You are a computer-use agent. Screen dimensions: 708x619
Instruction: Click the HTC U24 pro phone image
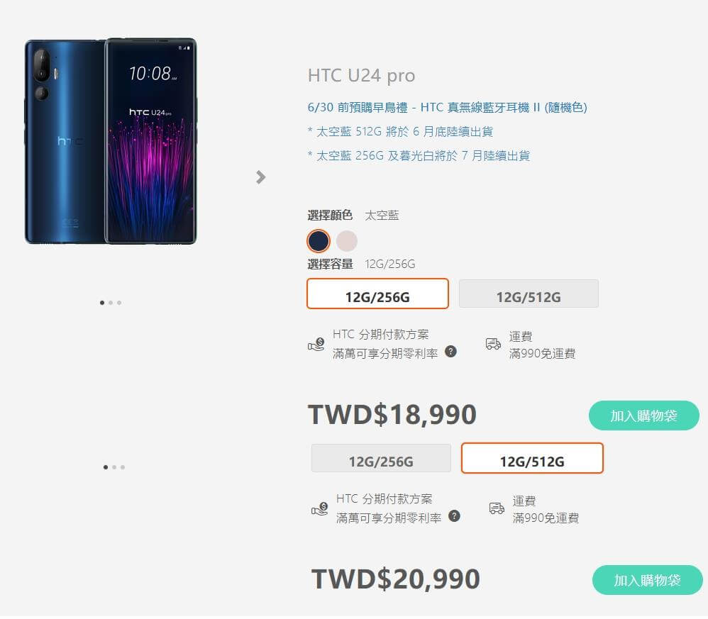111,141
